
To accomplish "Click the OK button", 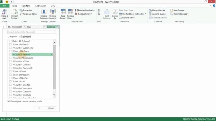I will coord(39,108).
